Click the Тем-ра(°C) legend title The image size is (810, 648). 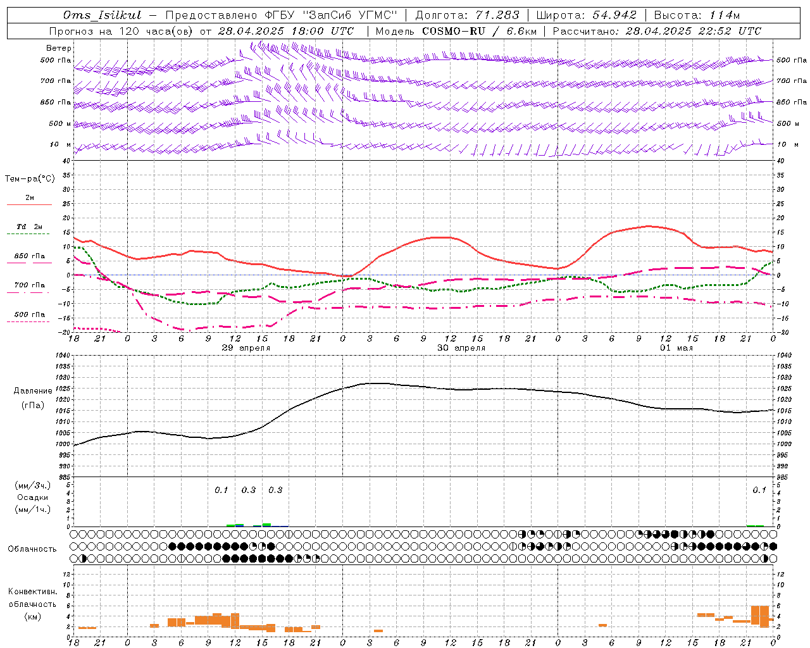pos(30,179)
